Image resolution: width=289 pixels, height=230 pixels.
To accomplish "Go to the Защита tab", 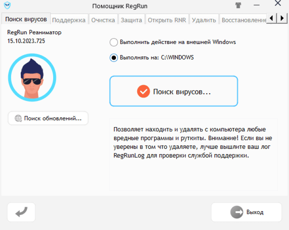I will tap(131, 20).
